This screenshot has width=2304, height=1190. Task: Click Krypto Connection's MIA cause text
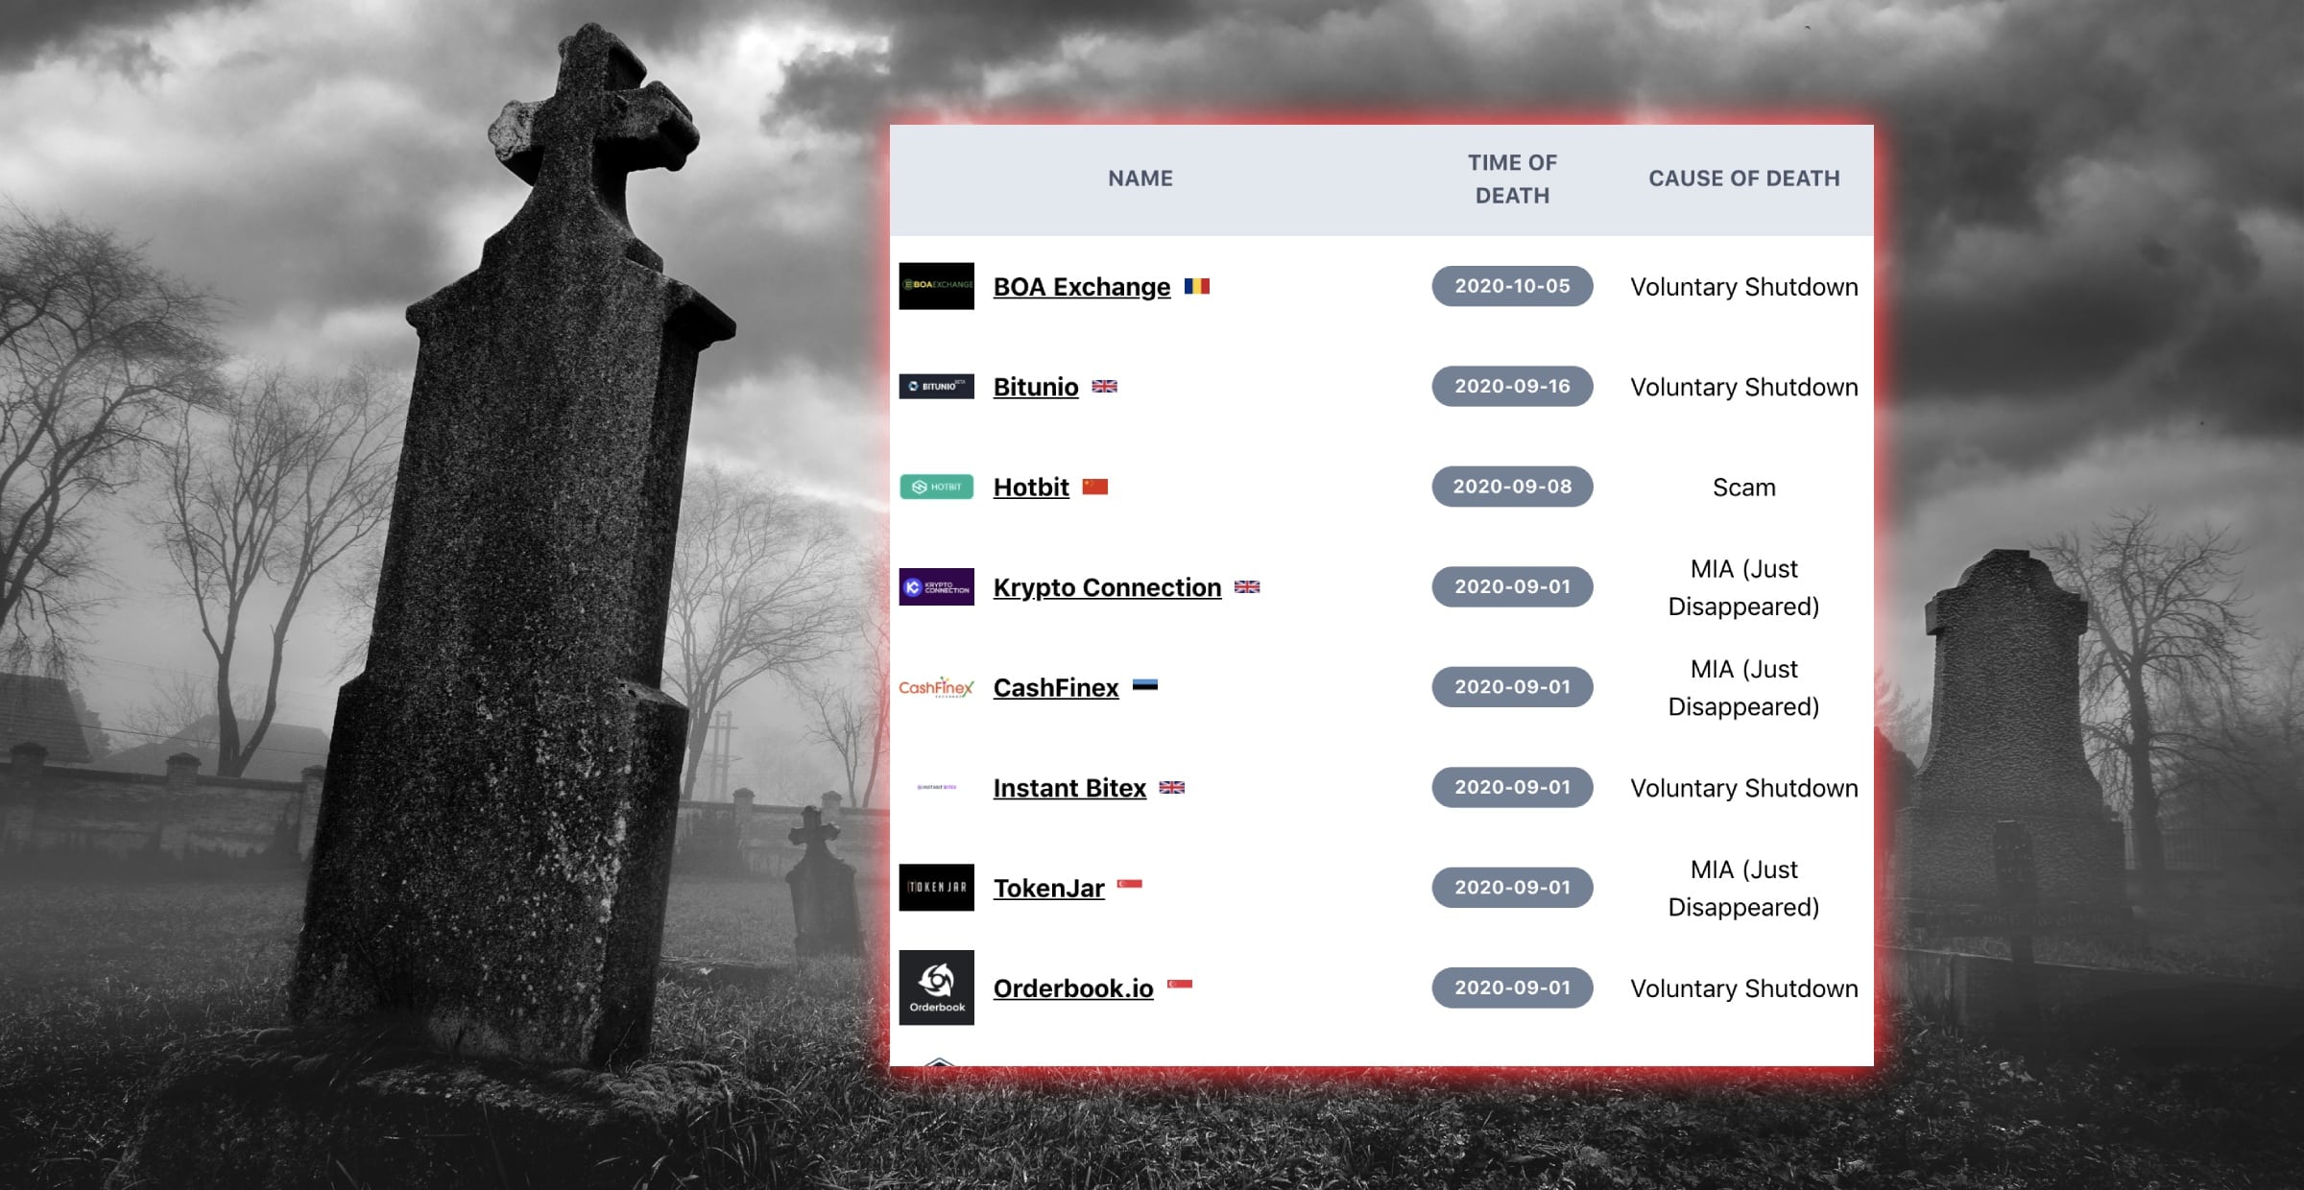pyautogui.click(x=1744, y=587)
